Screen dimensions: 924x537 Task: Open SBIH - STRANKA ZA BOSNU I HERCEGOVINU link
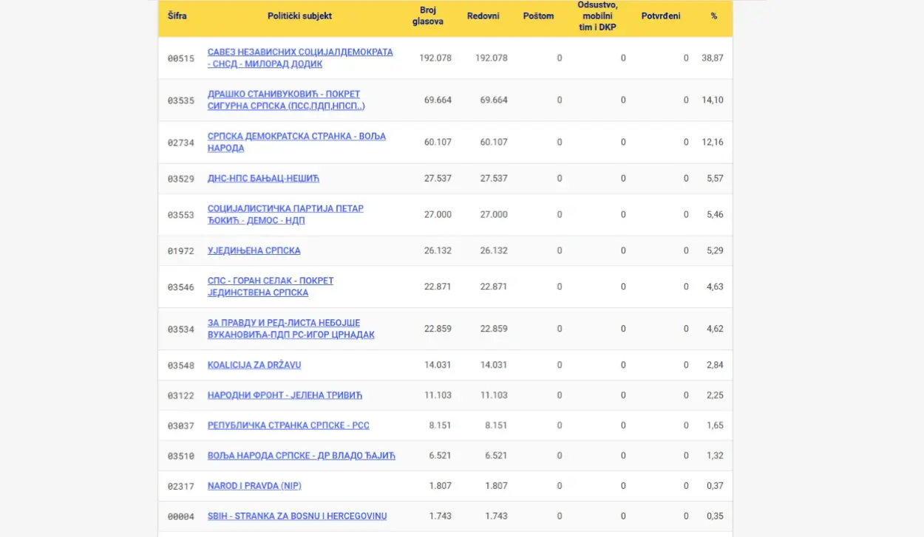click(x=297, y=516)
